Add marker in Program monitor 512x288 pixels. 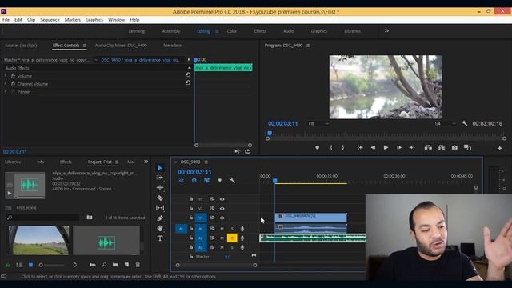click(x=317, y=147)
